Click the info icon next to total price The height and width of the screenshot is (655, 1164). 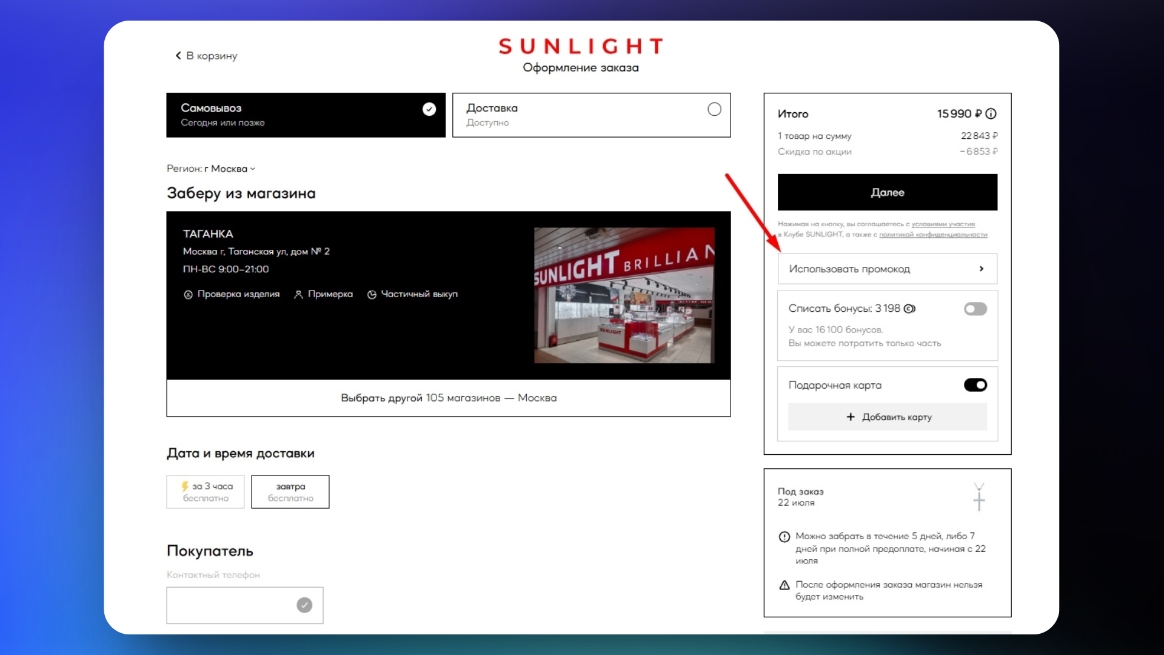tap(991, 114)
